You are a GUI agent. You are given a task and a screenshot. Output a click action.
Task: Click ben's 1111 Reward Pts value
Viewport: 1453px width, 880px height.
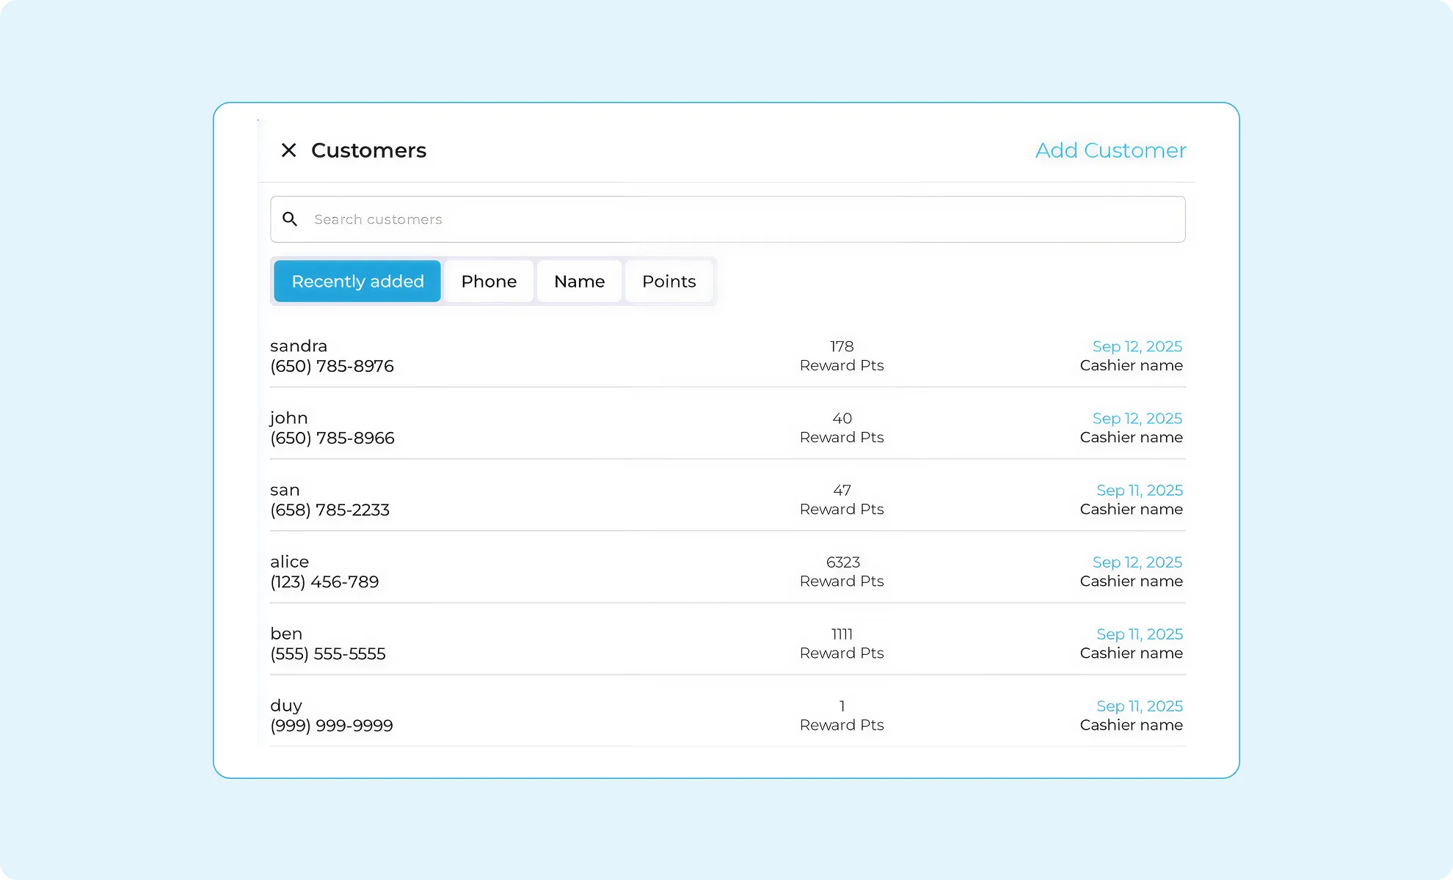[842, 634]
